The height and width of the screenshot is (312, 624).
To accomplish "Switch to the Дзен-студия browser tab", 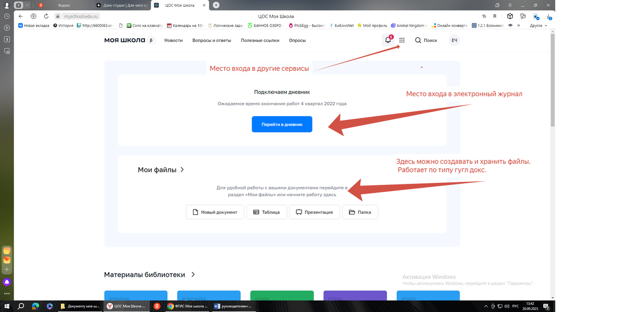I will pos(122,5).
